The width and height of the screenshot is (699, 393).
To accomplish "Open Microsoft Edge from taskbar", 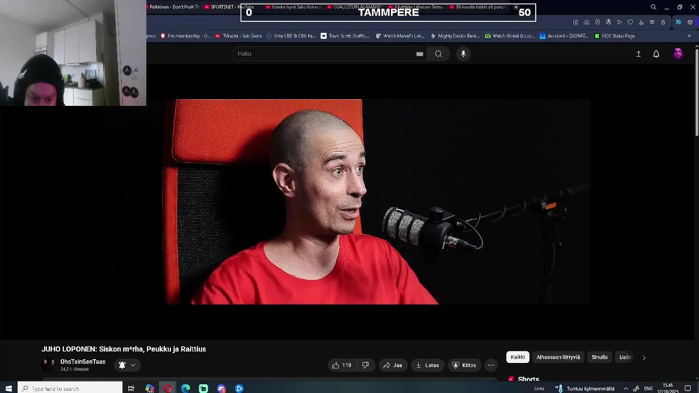I will [186, 388].
